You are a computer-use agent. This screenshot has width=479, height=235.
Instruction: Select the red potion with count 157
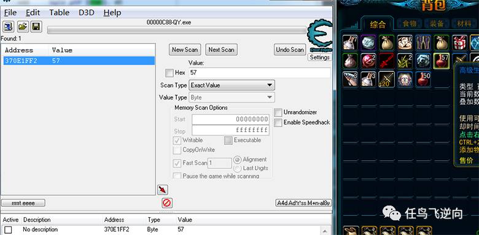(442, 61)
